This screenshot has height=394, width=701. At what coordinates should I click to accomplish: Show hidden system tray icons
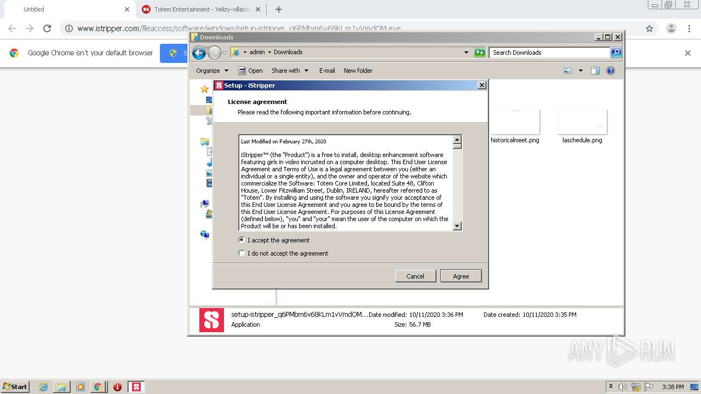[610, 387]
